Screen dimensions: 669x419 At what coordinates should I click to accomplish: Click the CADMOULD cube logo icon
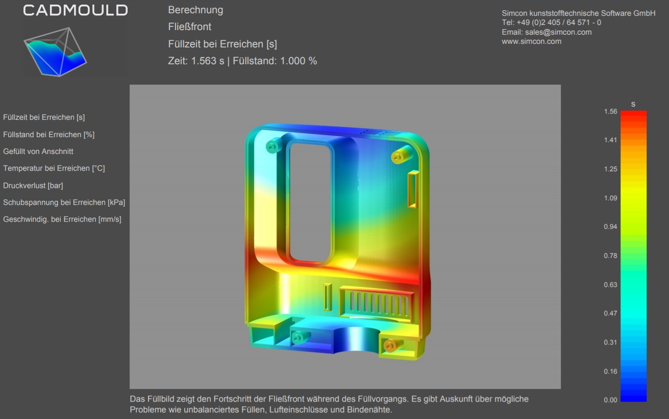(55, 52)
